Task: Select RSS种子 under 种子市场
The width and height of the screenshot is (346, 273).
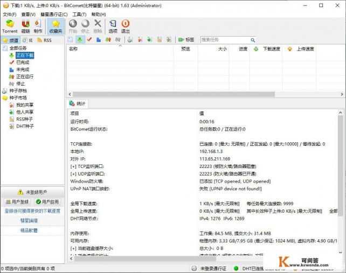Action: tap(24, 119)
